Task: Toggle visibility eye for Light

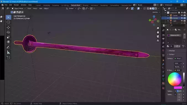Action: [x=182, y=21]
